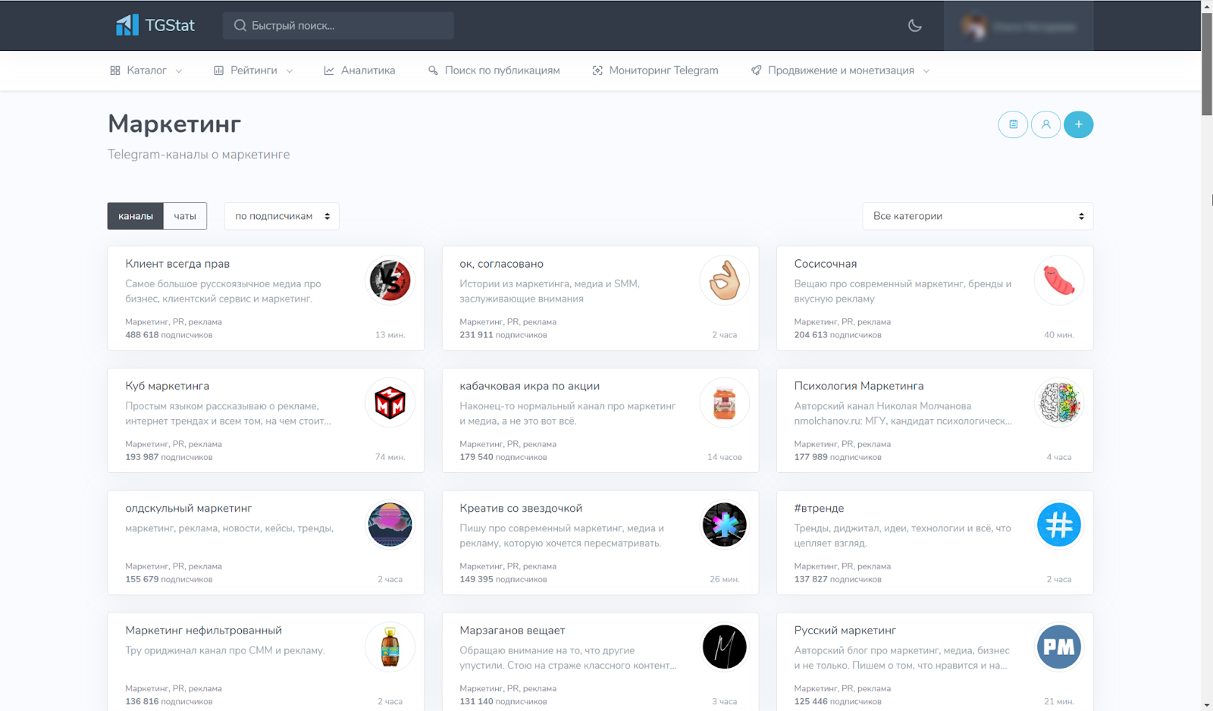Click the Куб маркетинга cube avatar

390,402
